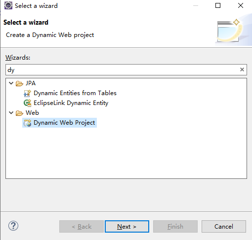
Task: Click the Dynamic Entities from Tables icon
Action: pyautogui.click(x=27, y=93)
